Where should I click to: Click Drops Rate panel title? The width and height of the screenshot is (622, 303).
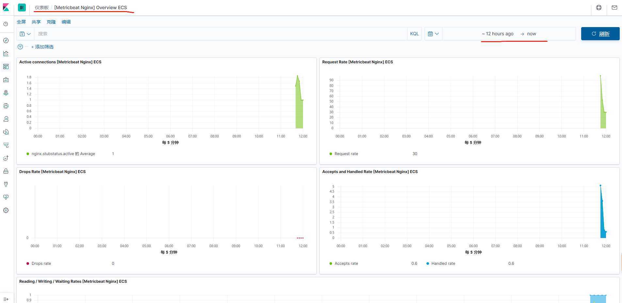click(x=53, y=172)
